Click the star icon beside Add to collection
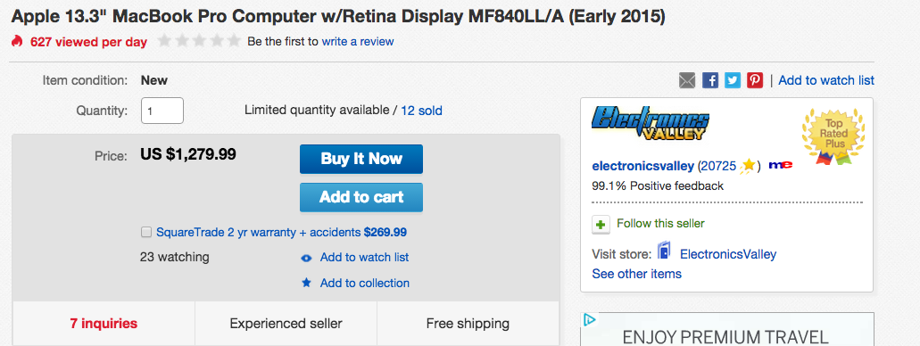This screenshot has width=920, height=346. coord(306,283)
